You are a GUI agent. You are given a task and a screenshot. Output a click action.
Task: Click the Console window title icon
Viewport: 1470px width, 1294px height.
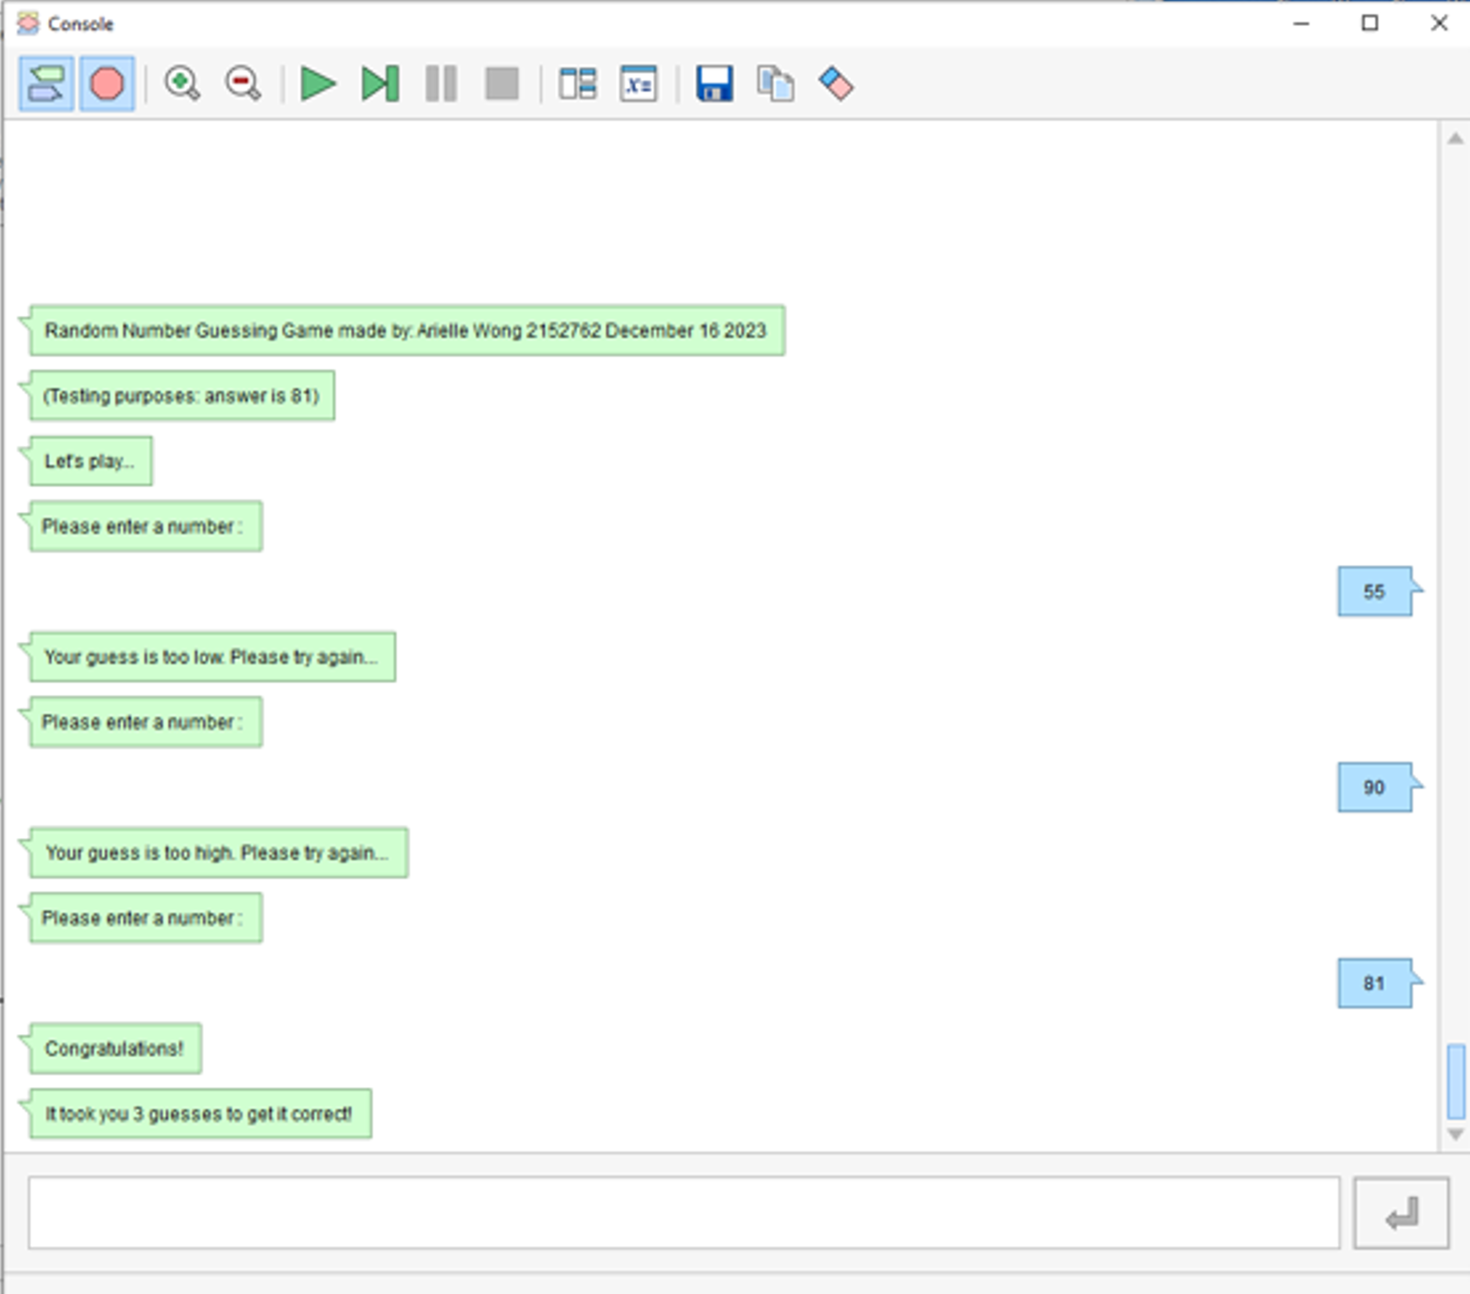[x=28, y=24]
